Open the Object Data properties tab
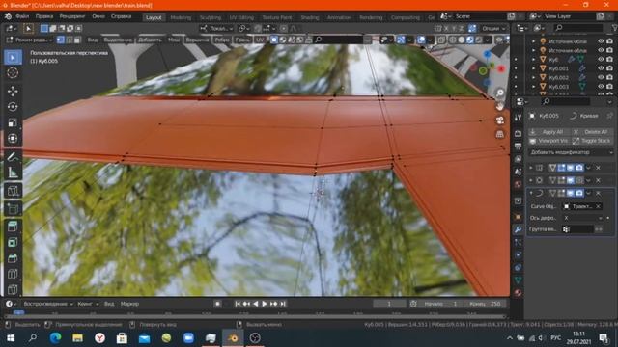This screenshot has height=347, width=618. [x=519, y=280]
